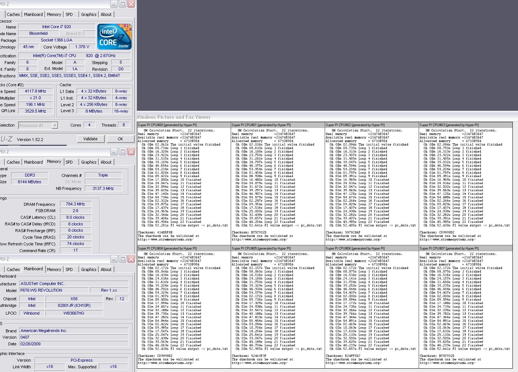The width and height of the screenshot is (518, 372).
Task: Open About tab in the top CPU-Z window
Action: (x=106, y=14)
